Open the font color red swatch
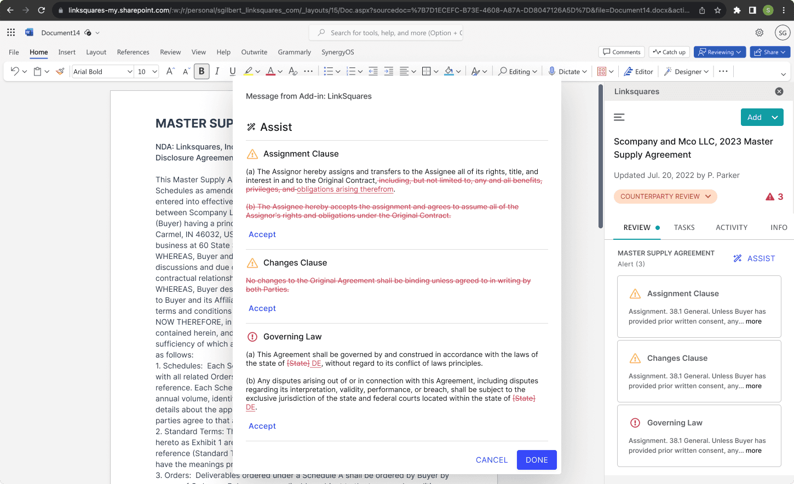 pyautogui.click(x=271, y=71)
